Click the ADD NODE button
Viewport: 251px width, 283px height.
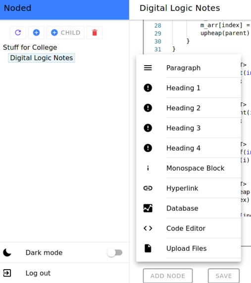(x=168, y=276)
